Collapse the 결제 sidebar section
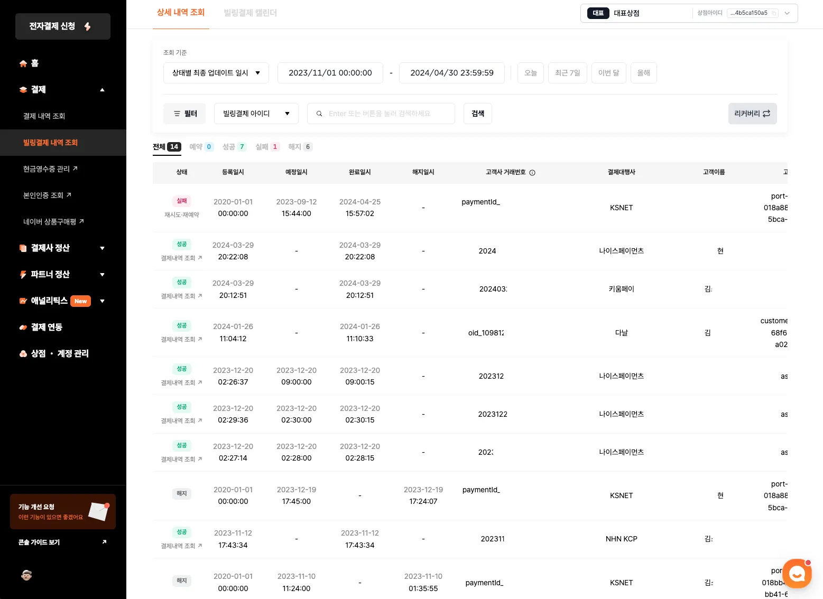This screenshot has height=599, width=823. tap(102, 90)
